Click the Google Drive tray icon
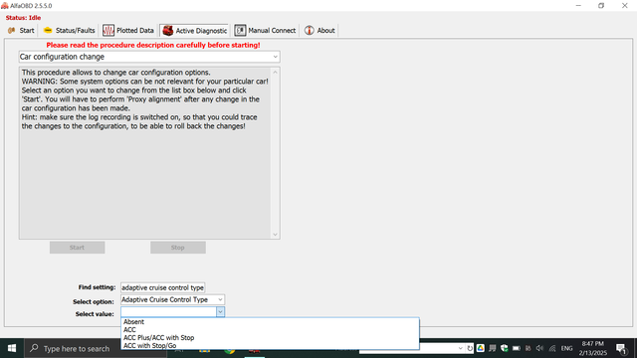This screenshot has height=358, width=637. coord(481,348)
